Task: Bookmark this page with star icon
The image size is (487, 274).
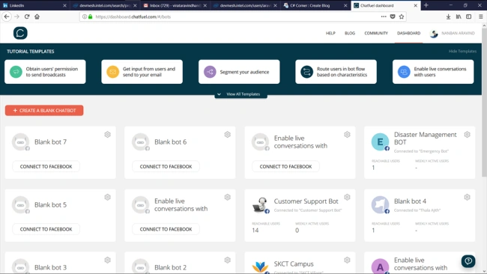Action: (x=402, y=16)
